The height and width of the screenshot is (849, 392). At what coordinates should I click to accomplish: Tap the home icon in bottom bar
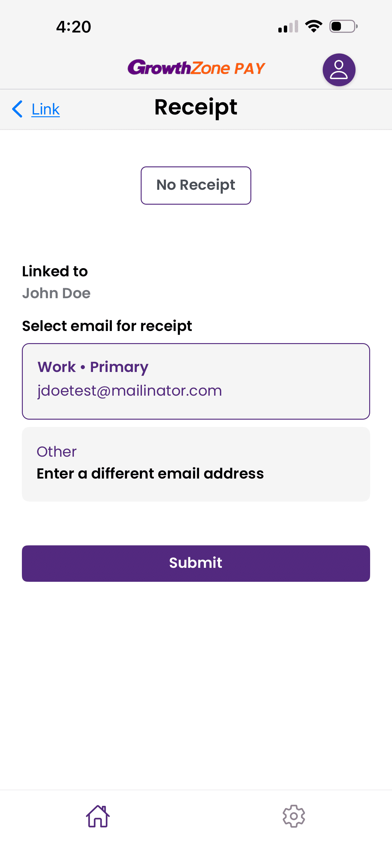point(98,816)
